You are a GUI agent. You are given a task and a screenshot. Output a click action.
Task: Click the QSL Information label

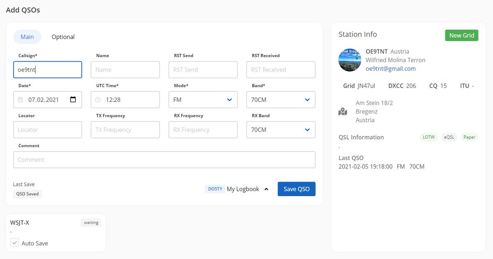(x=361, y=137)
